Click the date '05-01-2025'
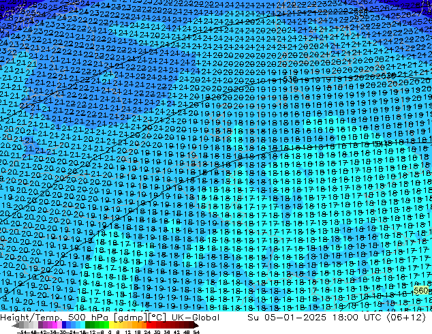Screen dimensions: 432x334 [295, 318]
